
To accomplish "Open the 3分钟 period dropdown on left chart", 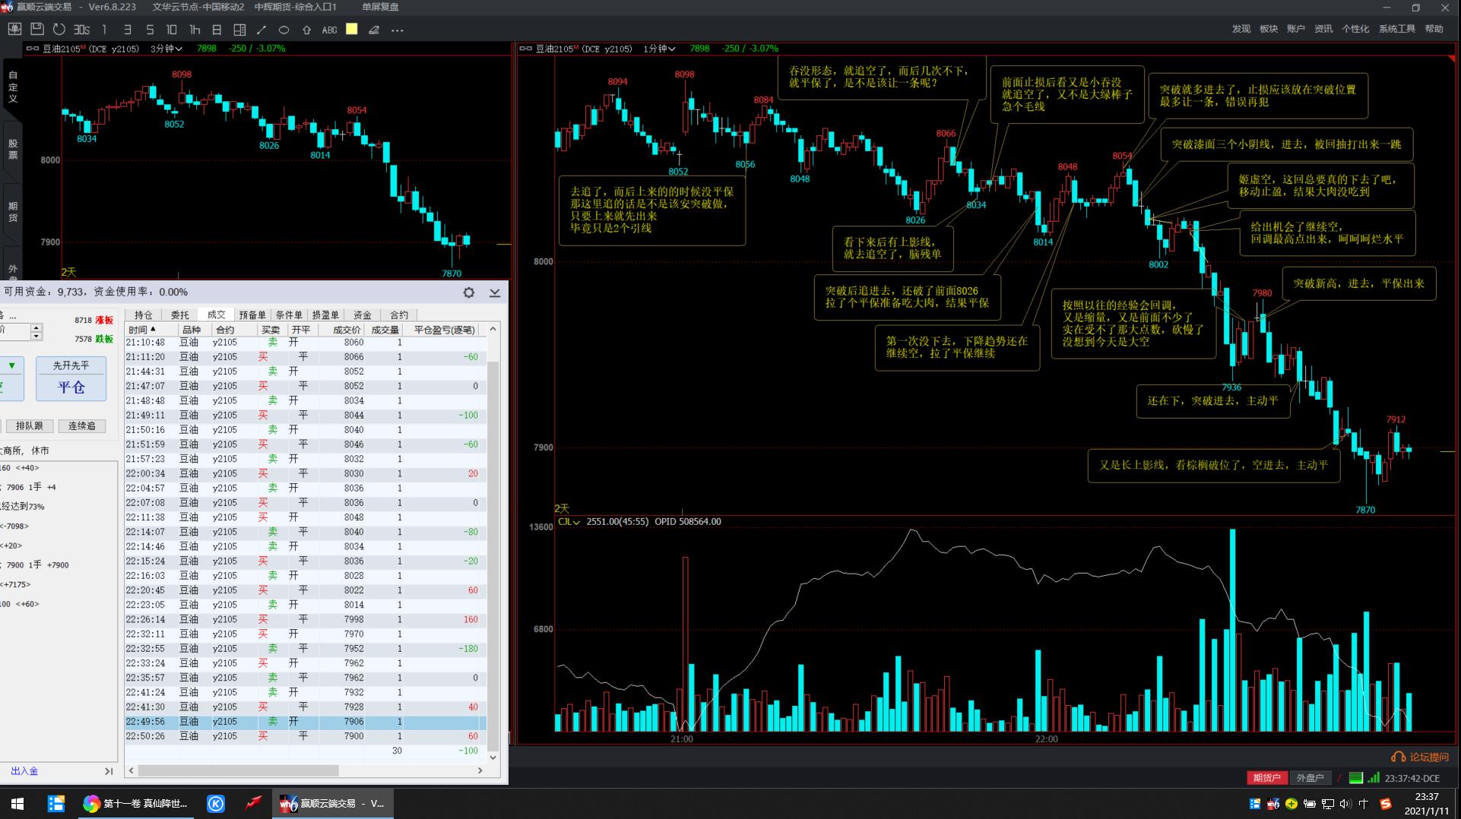I will (x=166, y=48).
